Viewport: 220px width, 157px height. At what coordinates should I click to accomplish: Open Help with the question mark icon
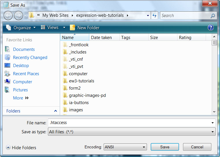tap(210, 27)
